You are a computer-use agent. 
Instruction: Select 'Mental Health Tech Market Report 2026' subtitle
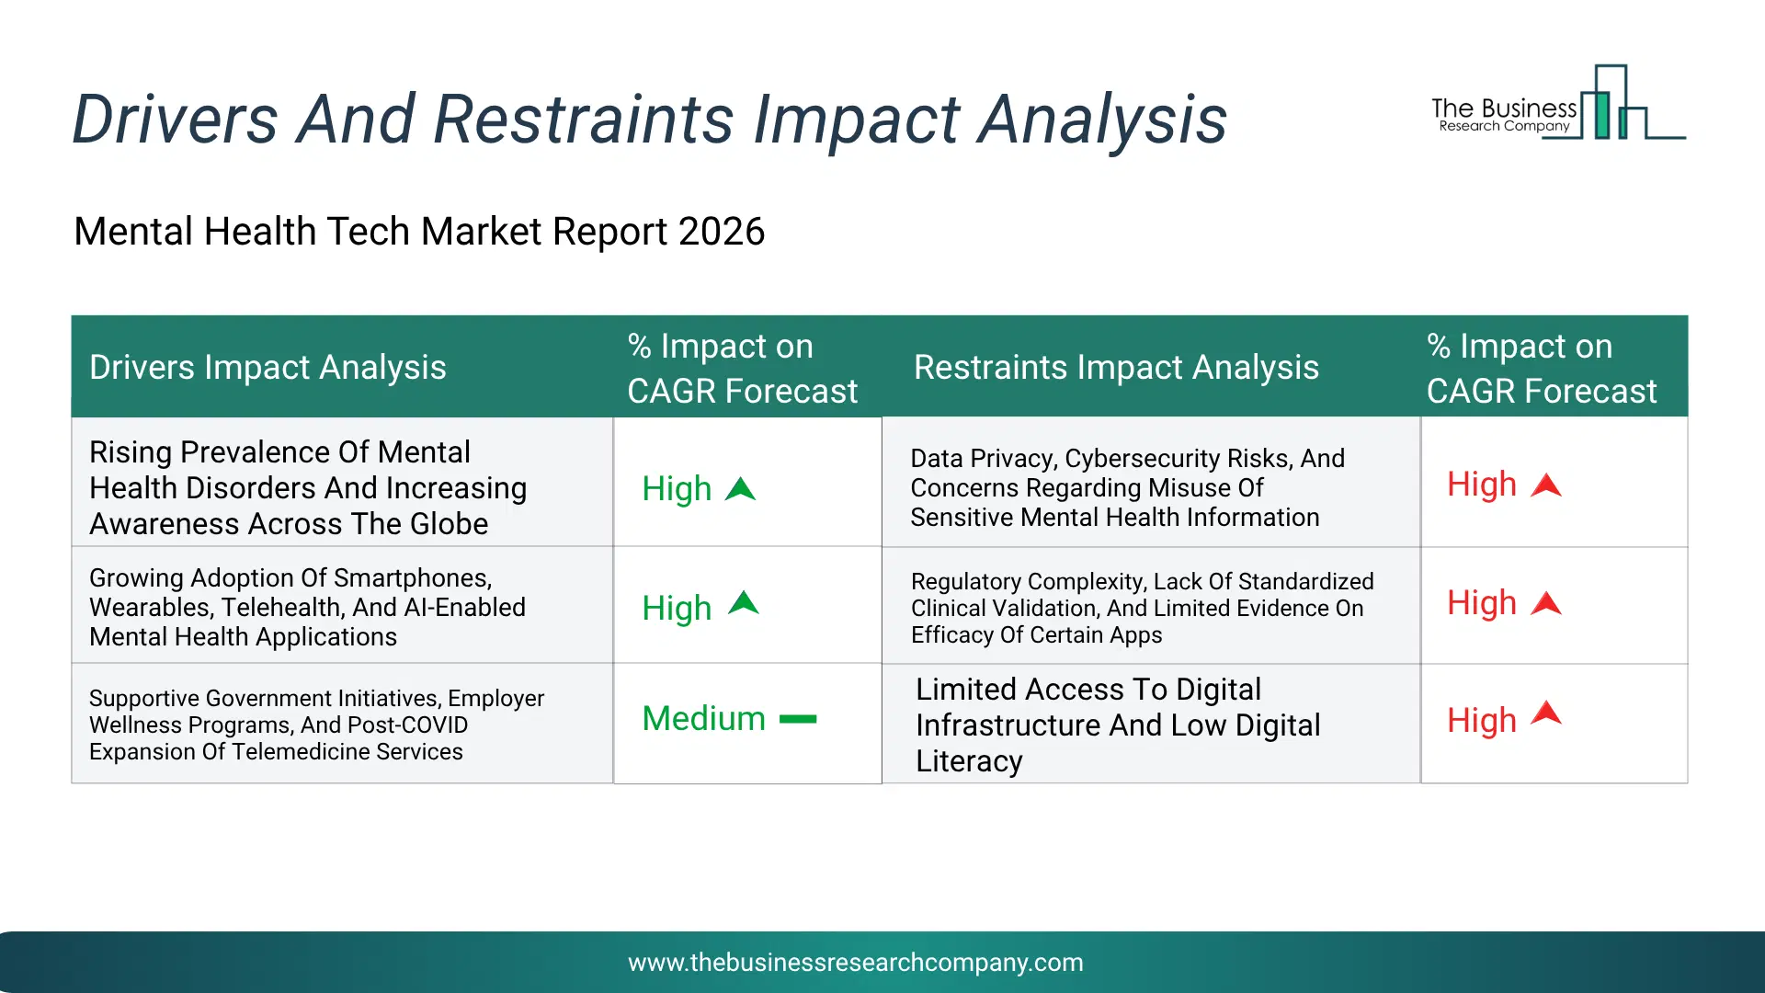tap(419, 232)
